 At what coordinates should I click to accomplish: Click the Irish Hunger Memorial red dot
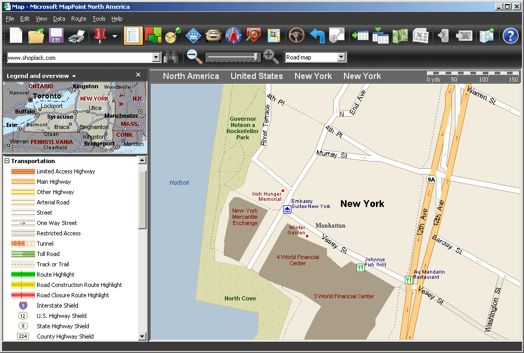pos(283,191)
